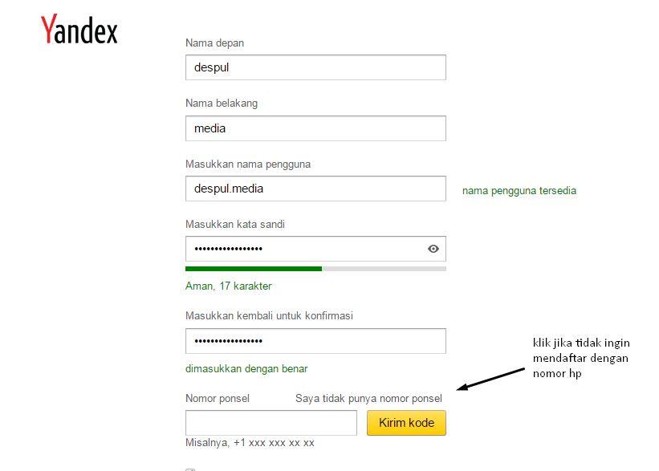Click the Yandex logo

pos(78,30)
